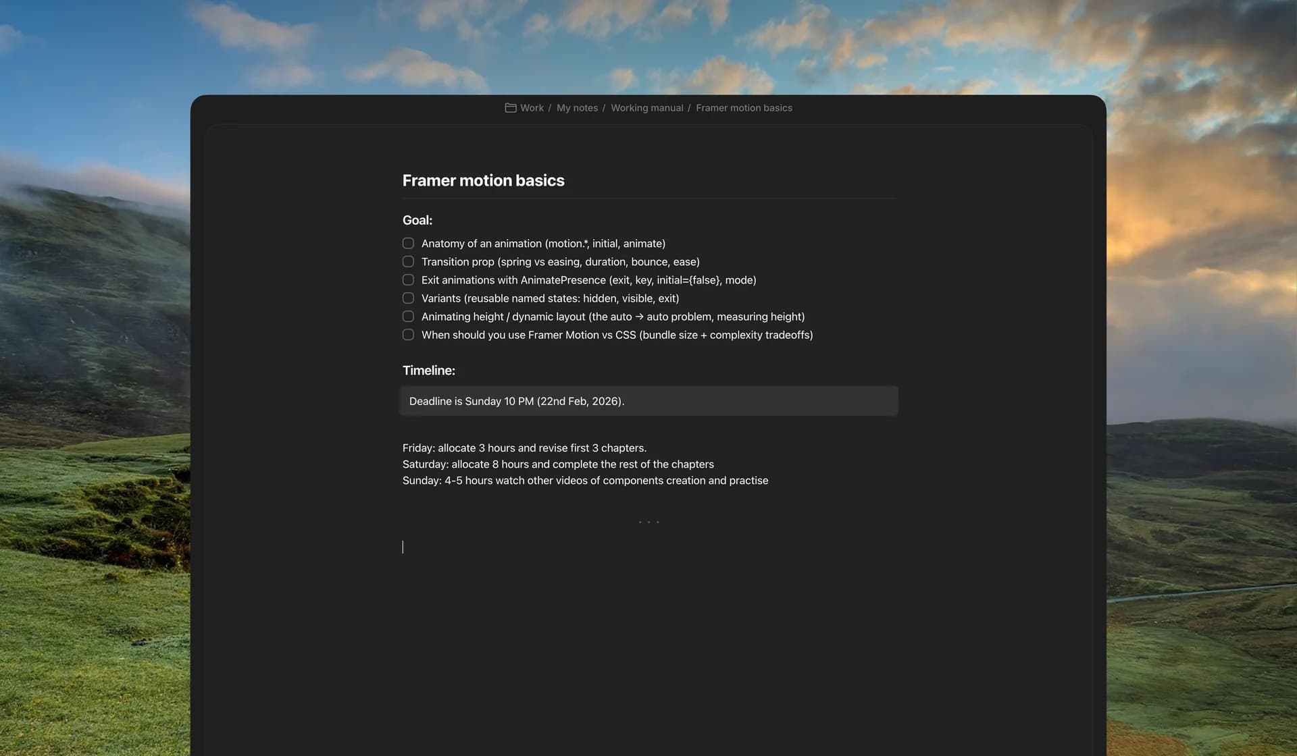Viewport: 1297px width, 756px height.
Task: Click the Goal: heading
Action: tap(417, 220)
